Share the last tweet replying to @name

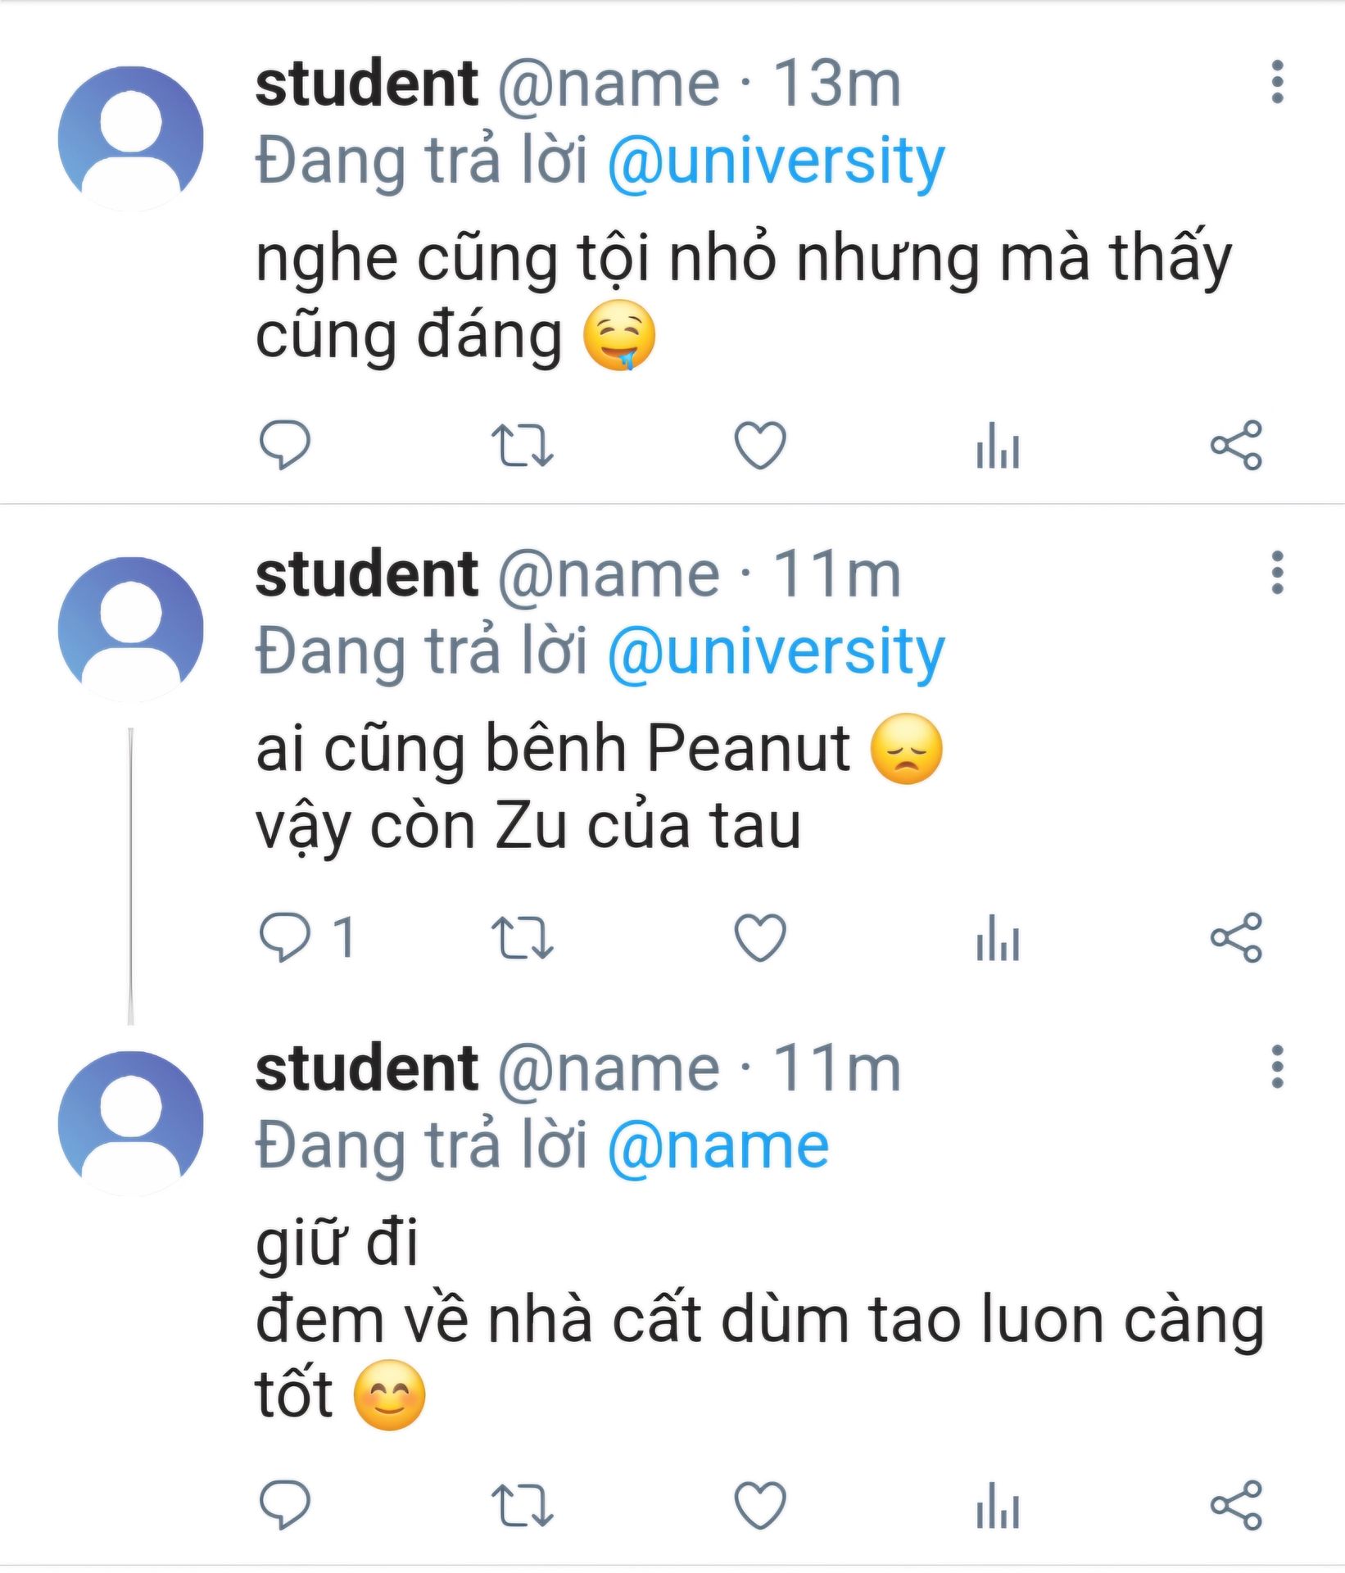click(x=1236, y=1505)
